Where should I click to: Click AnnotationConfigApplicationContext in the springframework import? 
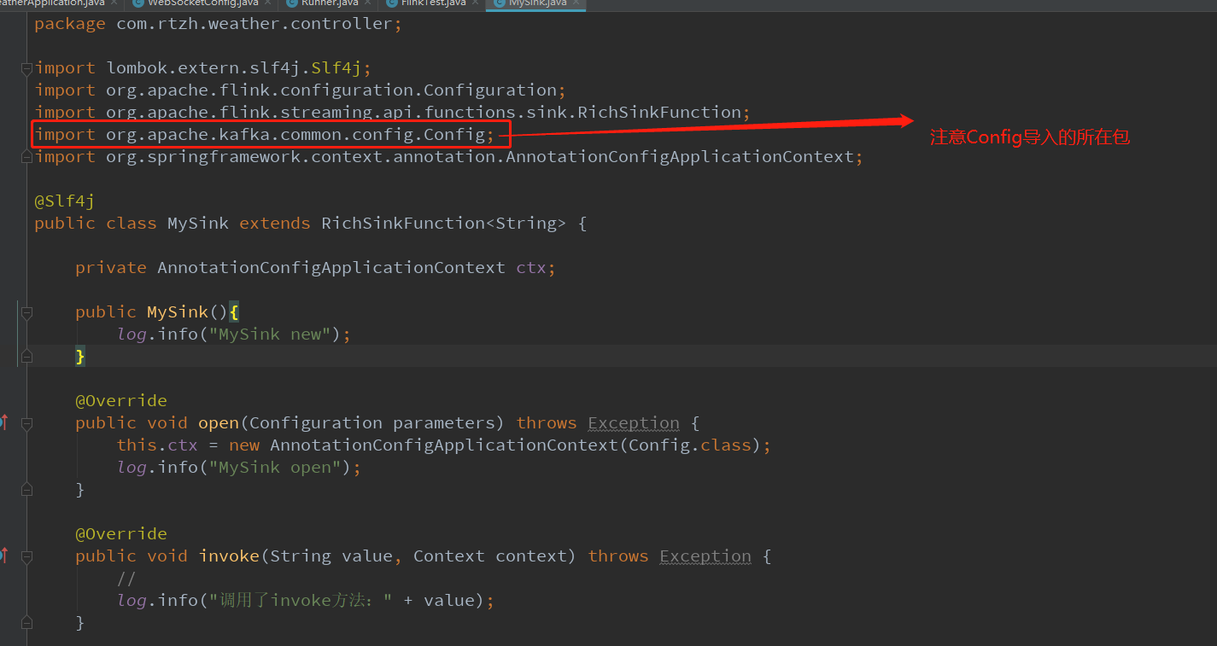(x=680, y=157)
